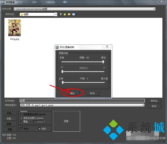
Task: Open the 信息... info button
Action: pos(10,124)
